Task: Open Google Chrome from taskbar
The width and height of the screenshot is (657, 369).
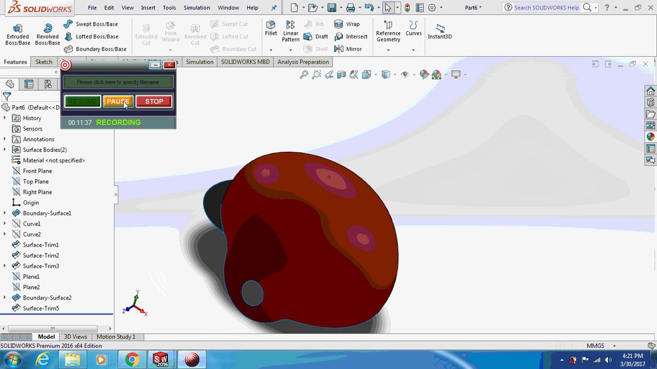Action: point(132,360)
